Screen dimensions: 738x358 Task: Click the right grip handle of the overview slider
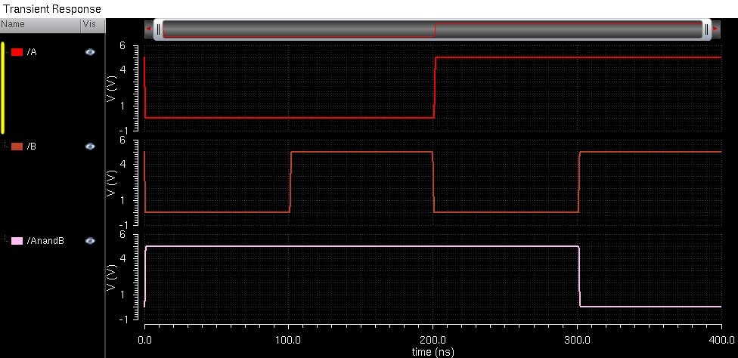click(706, 29)
